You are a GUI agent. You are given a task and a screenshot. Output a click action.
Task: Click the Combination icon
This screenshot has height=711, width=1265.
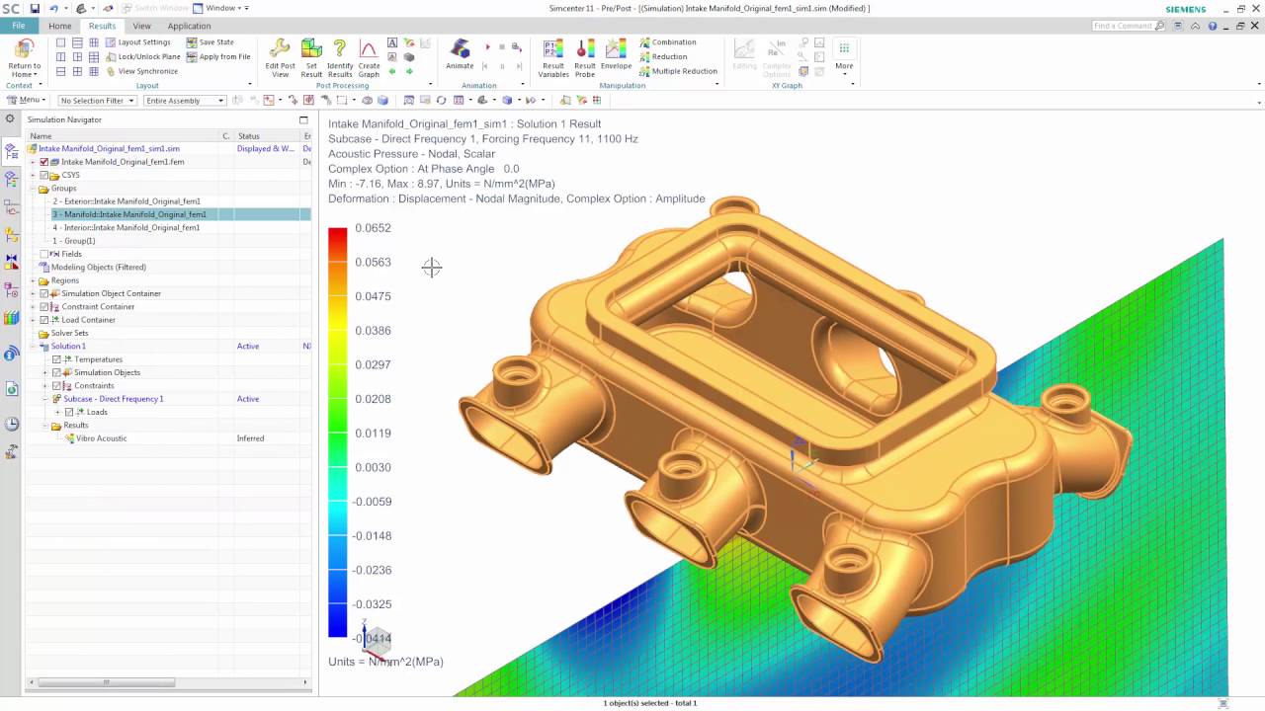click(644, 42)
